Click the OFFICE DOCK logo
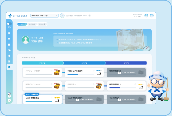This screenshot has height=116, width=172. coord(17,16)
